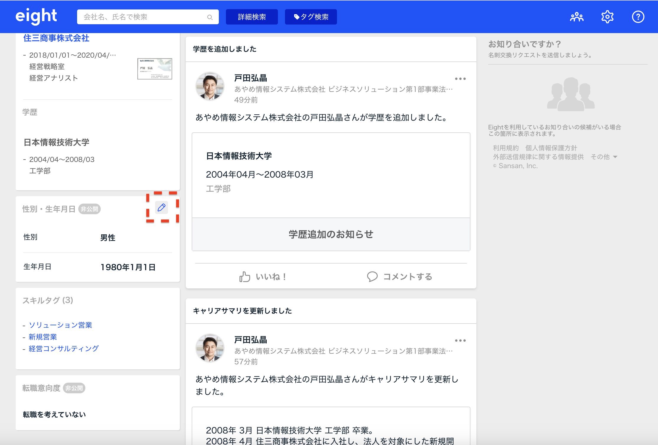Click the 詳細検索 button

point(252,17)
